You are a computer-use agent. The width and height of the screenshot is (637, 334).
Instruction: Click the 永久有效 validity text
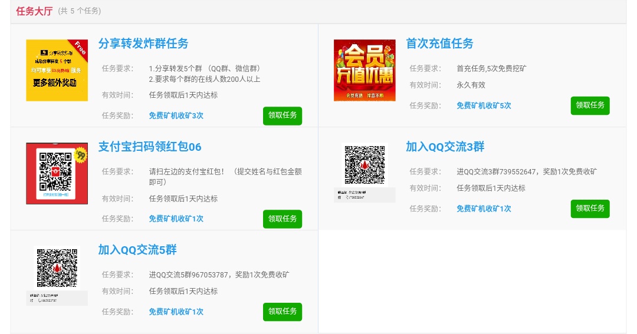(471, 85)
